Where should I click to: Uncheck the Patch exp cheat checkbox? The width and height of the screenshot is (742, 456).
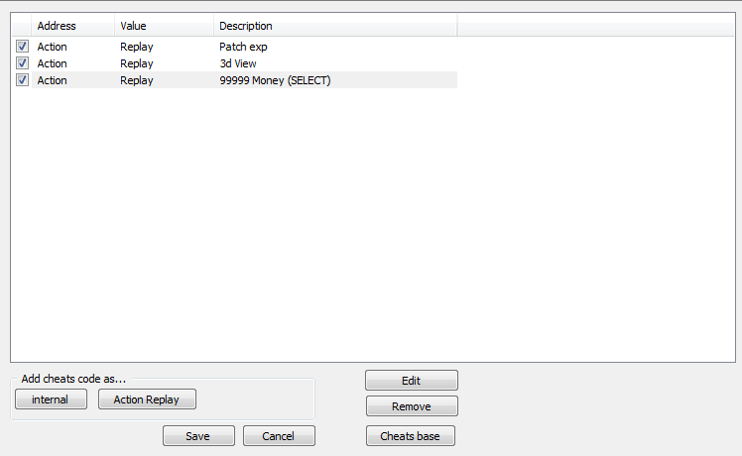(22, 47)
